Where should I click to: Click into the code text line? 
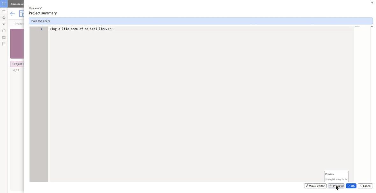(81, 29)
